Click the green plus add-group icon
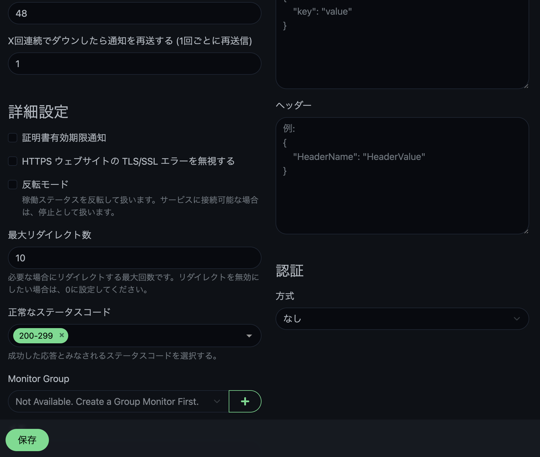The image size is (540, 457). point(245,401)
